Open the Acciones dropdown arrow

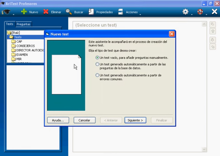coord(140,15)
